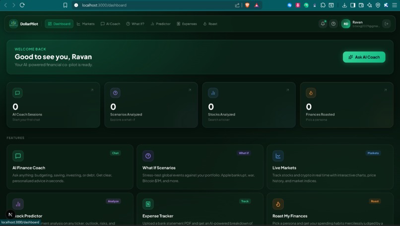This screenshot has width=400, height=226.
Task: Click the 'Pick a persona' text
Action: click(x=316, y=120)
